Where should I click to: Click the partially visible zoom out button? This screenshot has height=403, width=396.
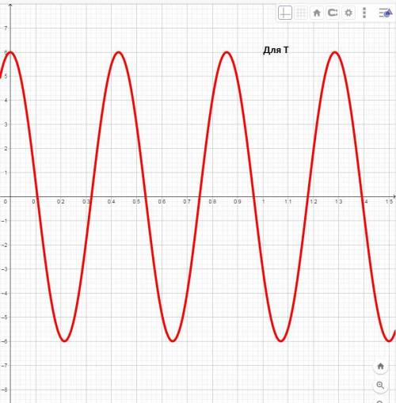click(x=380, y=401)
